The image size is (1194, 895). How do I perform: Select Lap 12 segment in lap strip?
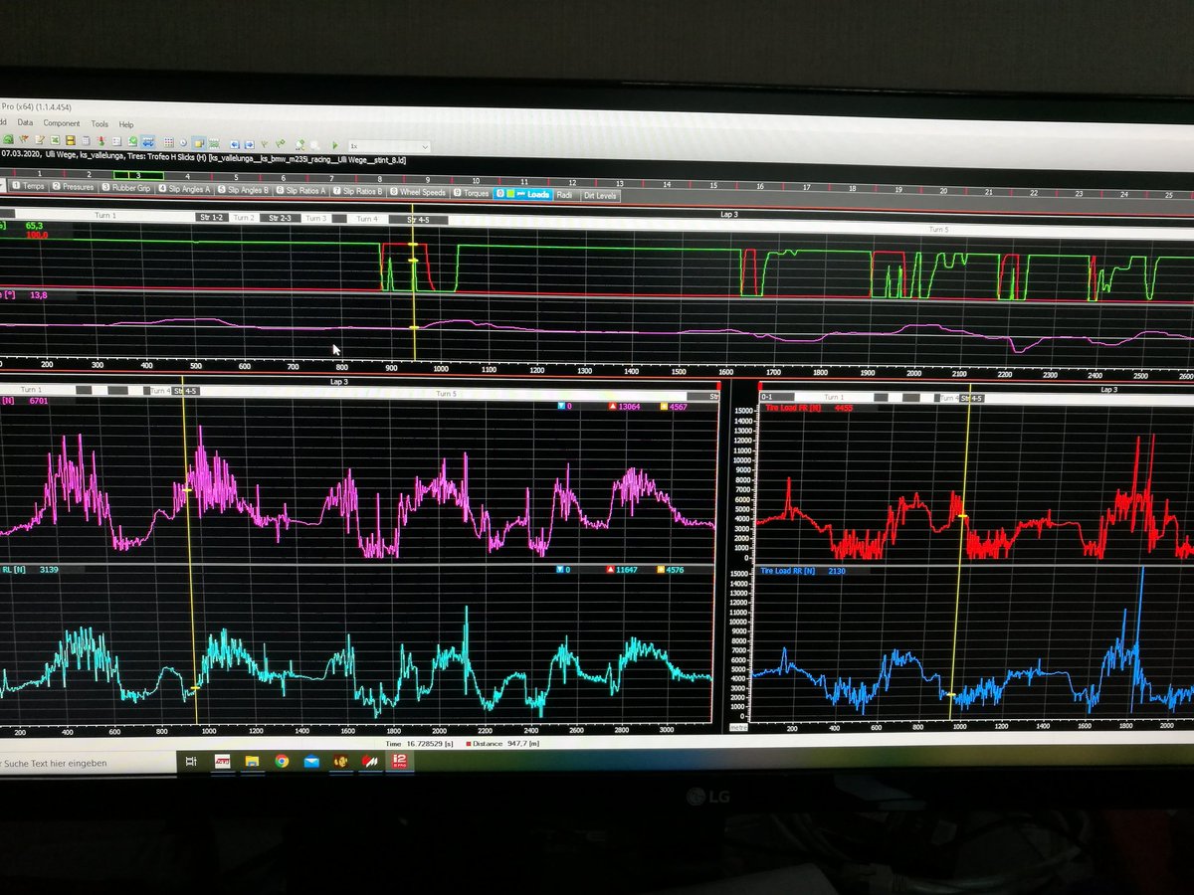572,182
